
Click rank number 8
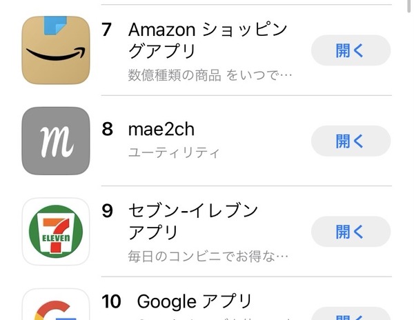tap(107, 129)
